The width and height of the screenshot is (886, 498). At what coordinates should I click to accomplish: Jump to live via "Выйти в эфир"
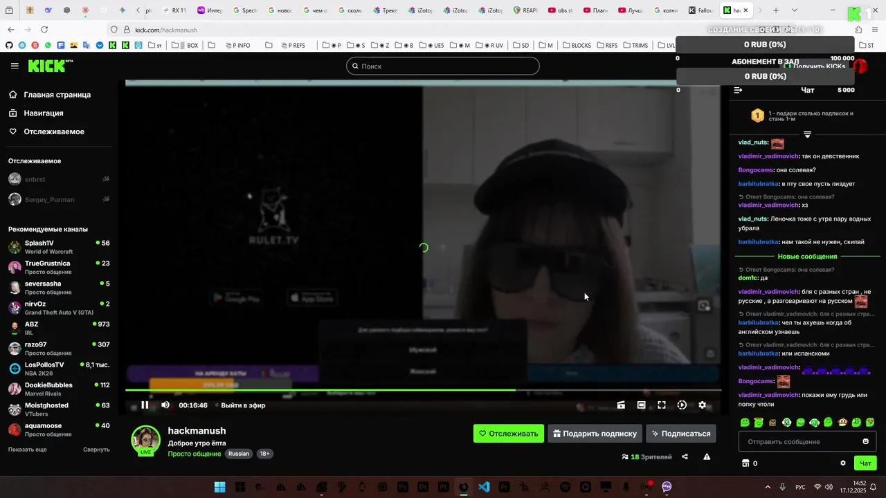click(x=241, y=405)
